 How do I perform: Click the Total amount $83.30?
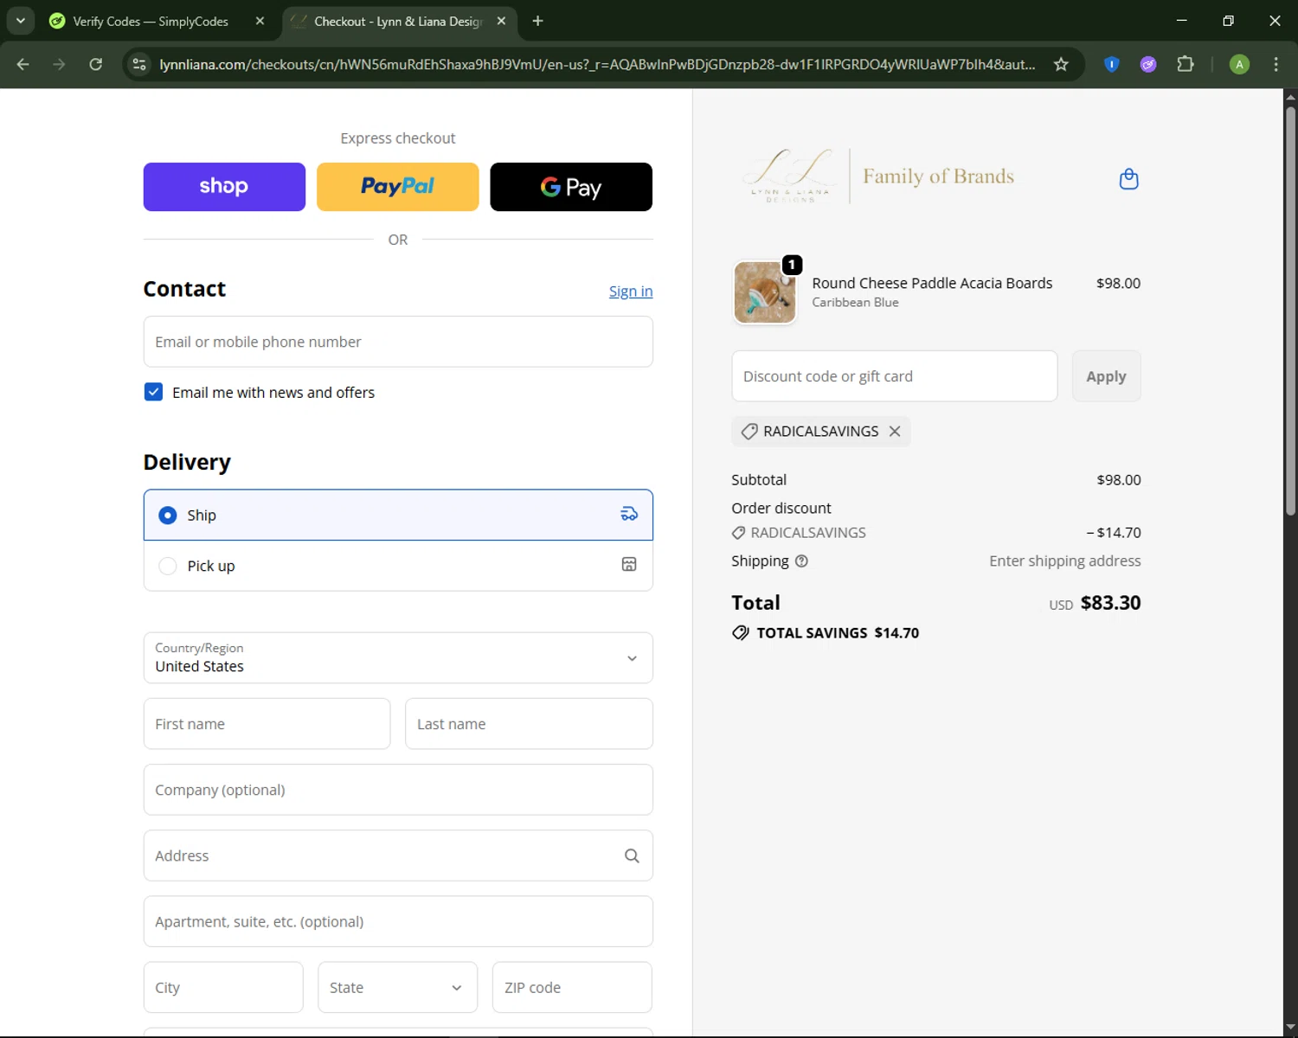coord(1110,603)
